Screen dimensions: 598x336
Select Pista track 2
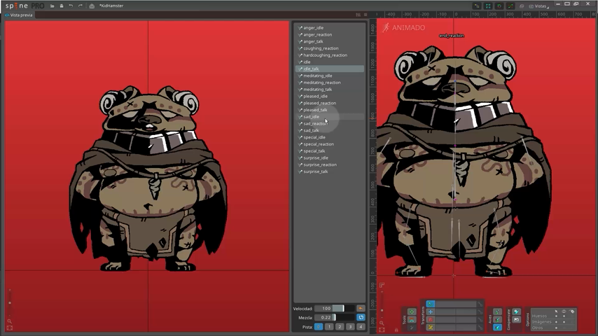(x=340, y=327)
